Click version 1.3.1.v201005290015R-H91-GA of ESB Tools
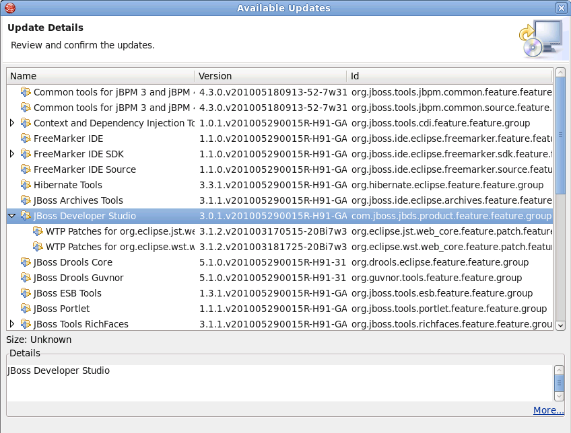 point(273,292)
